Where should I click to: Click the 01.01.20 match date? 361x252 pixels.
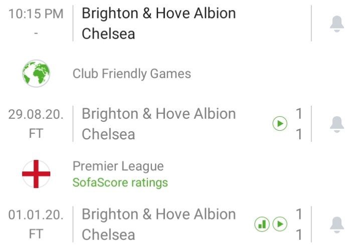click(36, 214)
